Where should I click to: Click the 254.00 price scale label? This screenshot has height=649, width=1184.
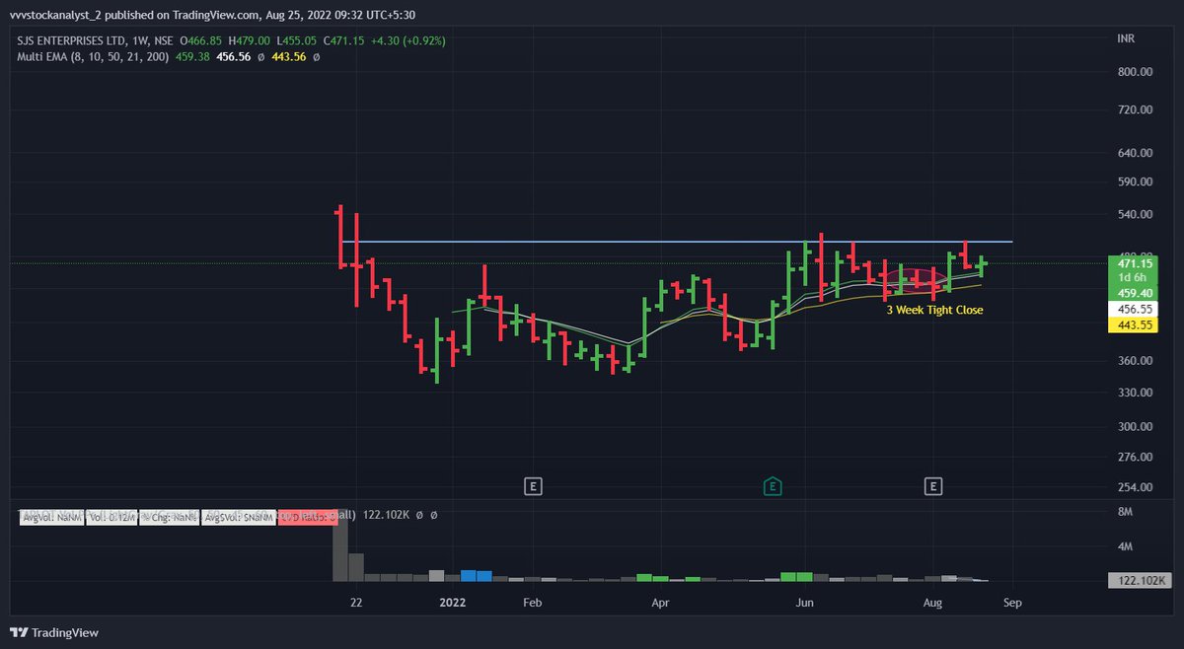coord(1135,487)
